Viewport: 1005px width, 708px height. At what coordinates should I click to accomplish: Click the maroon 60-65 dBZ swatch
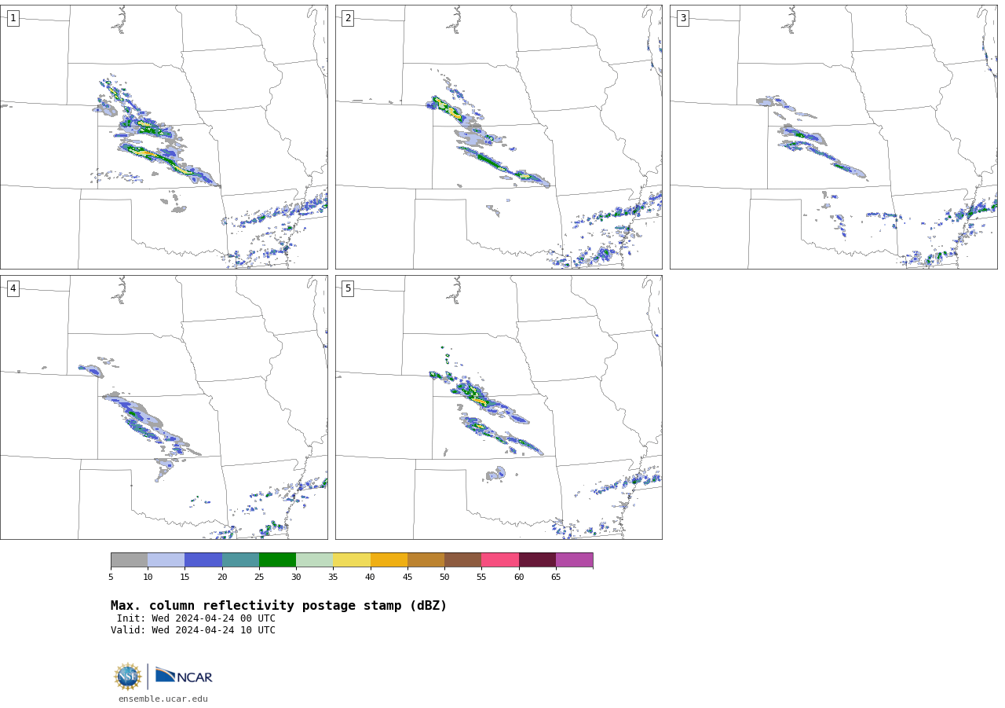click(537, 559)
